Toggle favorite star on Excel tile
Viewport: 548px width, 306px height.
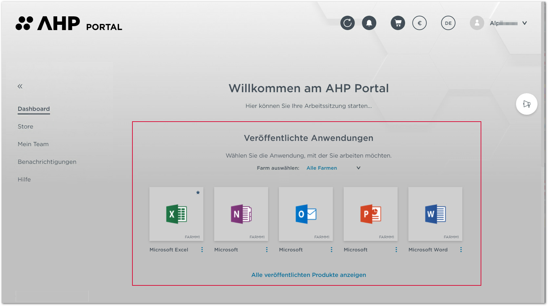(198, 193)
